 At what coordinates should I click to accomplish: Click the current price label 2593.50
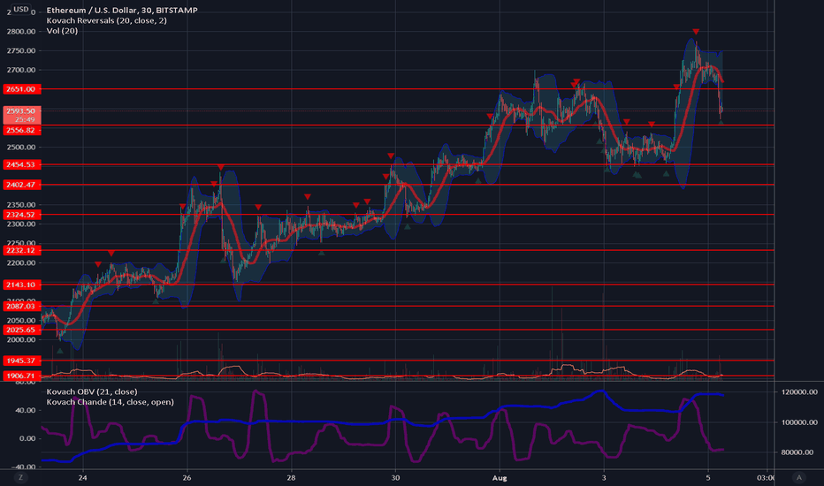tap(21, 110)
